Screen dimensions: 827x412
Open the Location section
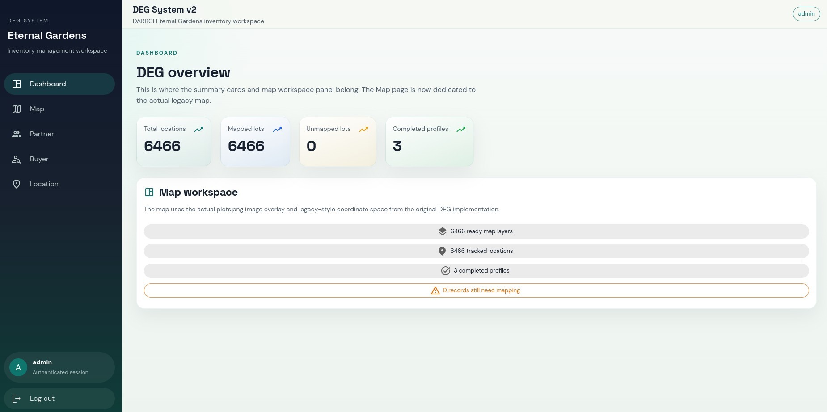tap(59, 184)
